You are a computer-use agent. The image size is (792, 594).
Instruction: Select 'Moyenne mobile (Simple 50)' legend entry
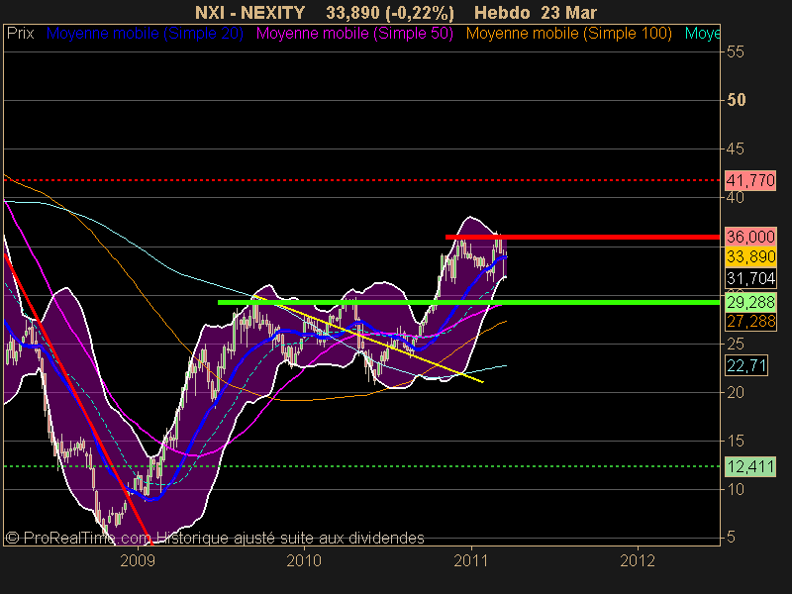[x=354, y=34]
